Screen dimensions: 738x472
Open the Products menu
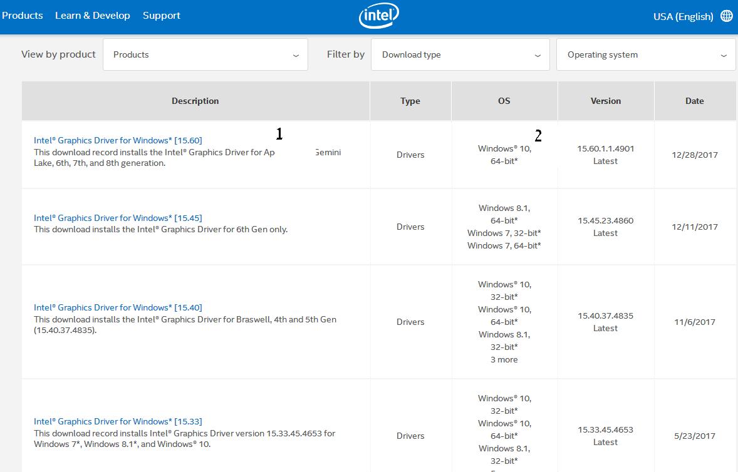click(x=22, y=16)
